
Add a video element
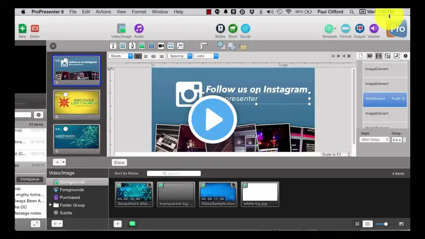click(151, 46)
